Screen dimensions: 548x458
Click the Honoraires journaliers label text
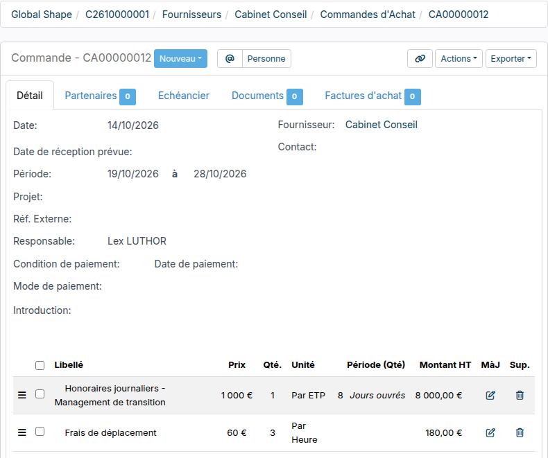tap(110, 396)
